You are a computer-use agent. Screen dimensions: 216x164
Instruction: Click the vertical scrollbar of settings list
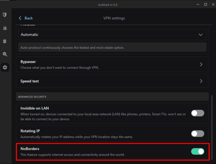pos(212,127)
